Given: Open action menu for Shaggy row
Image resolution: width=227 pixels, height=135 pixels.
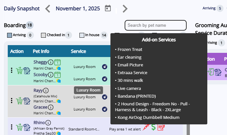Looking at the screenshot, I should pos(12,70).
